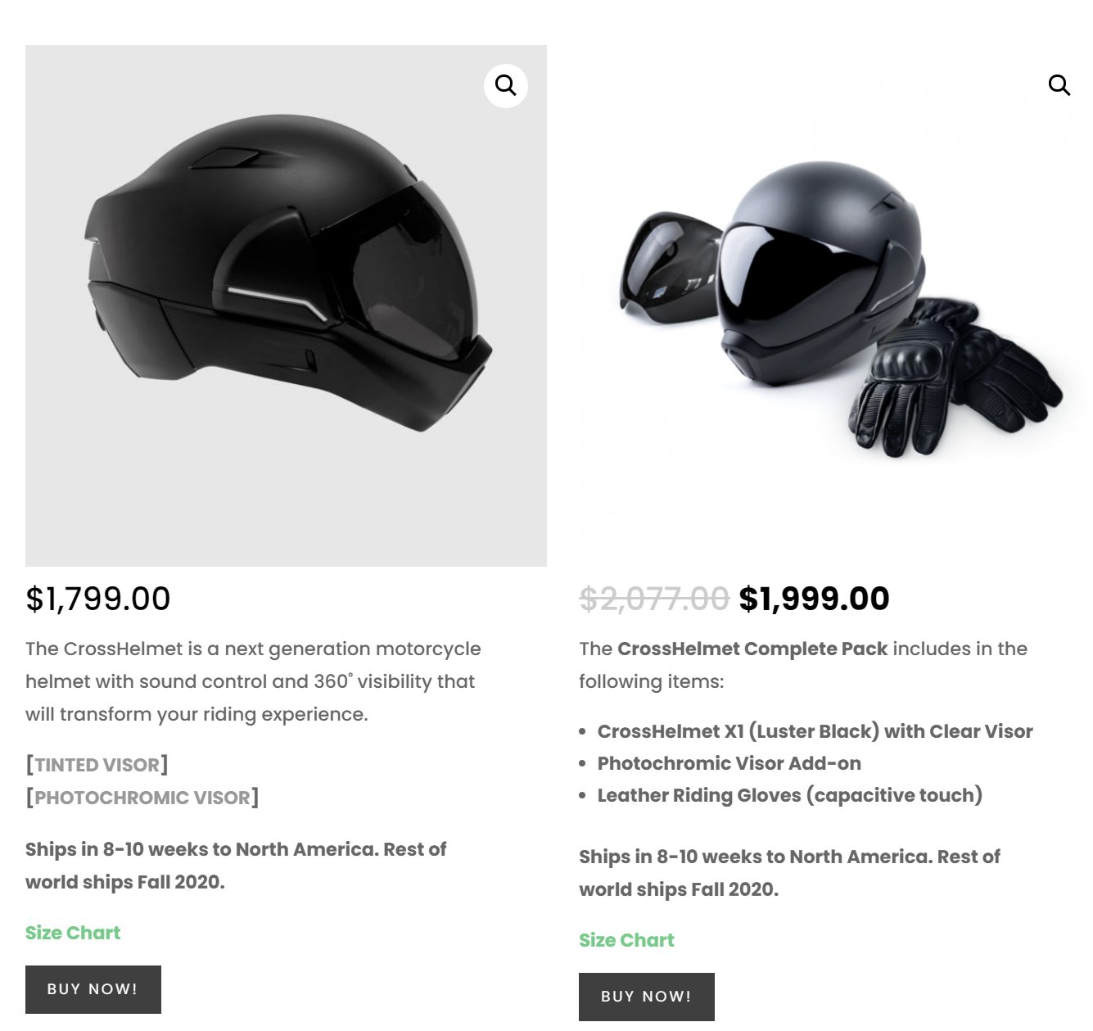The image size is (1093, 1031).
Task: Click the Photochromic Visor Add-on list item
Action: pos(729,763)
